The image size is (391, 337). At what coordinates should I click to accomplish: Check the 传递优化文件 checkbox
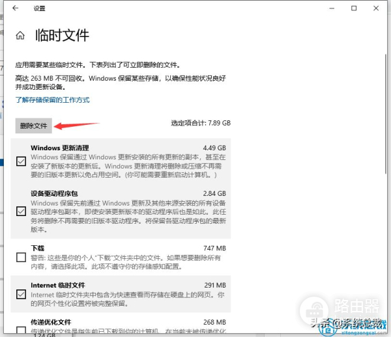(22, 330)
